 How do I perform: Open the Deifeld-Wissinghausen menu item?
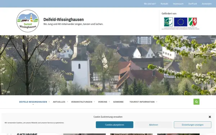(x=33, y=102)
